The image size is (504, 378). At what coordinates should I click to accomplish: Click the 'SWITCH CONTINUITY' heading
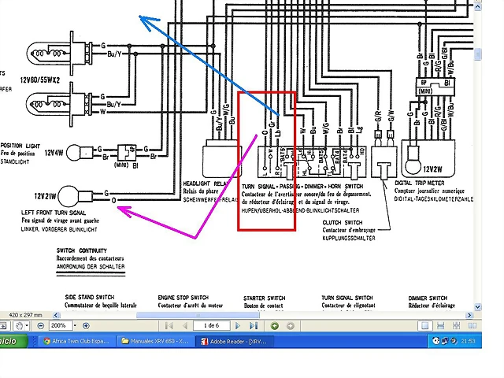[82, 250]
